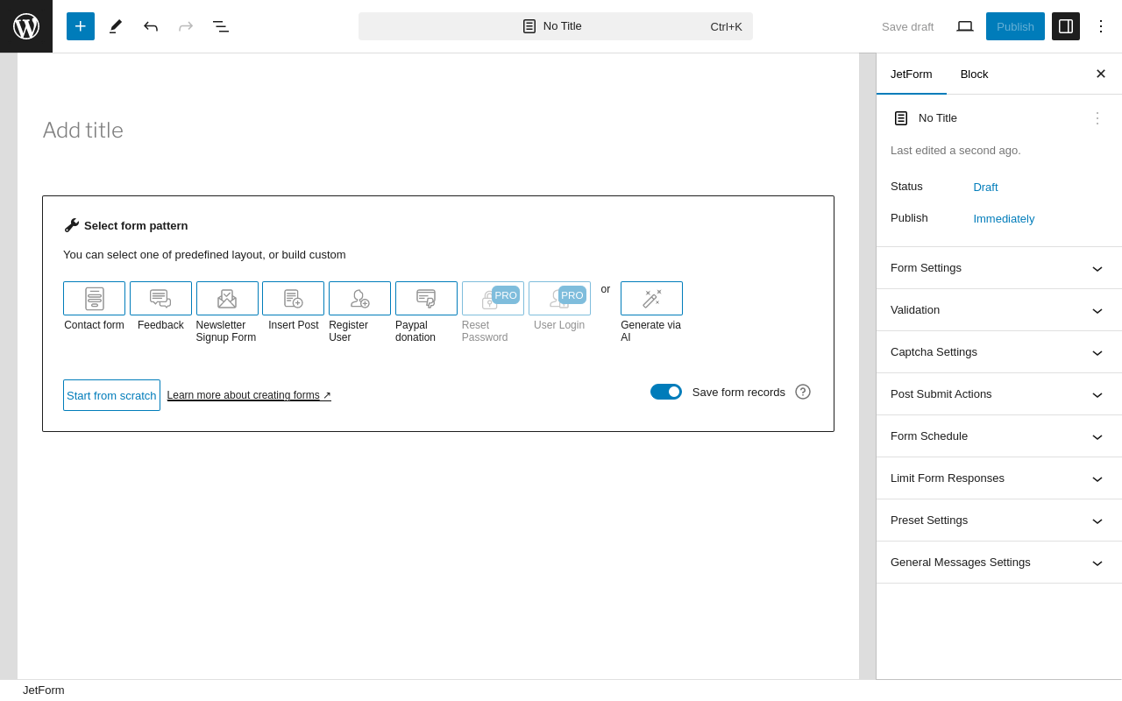
Task: Open Learn more about creating forms link
Action: click(249, 395)
